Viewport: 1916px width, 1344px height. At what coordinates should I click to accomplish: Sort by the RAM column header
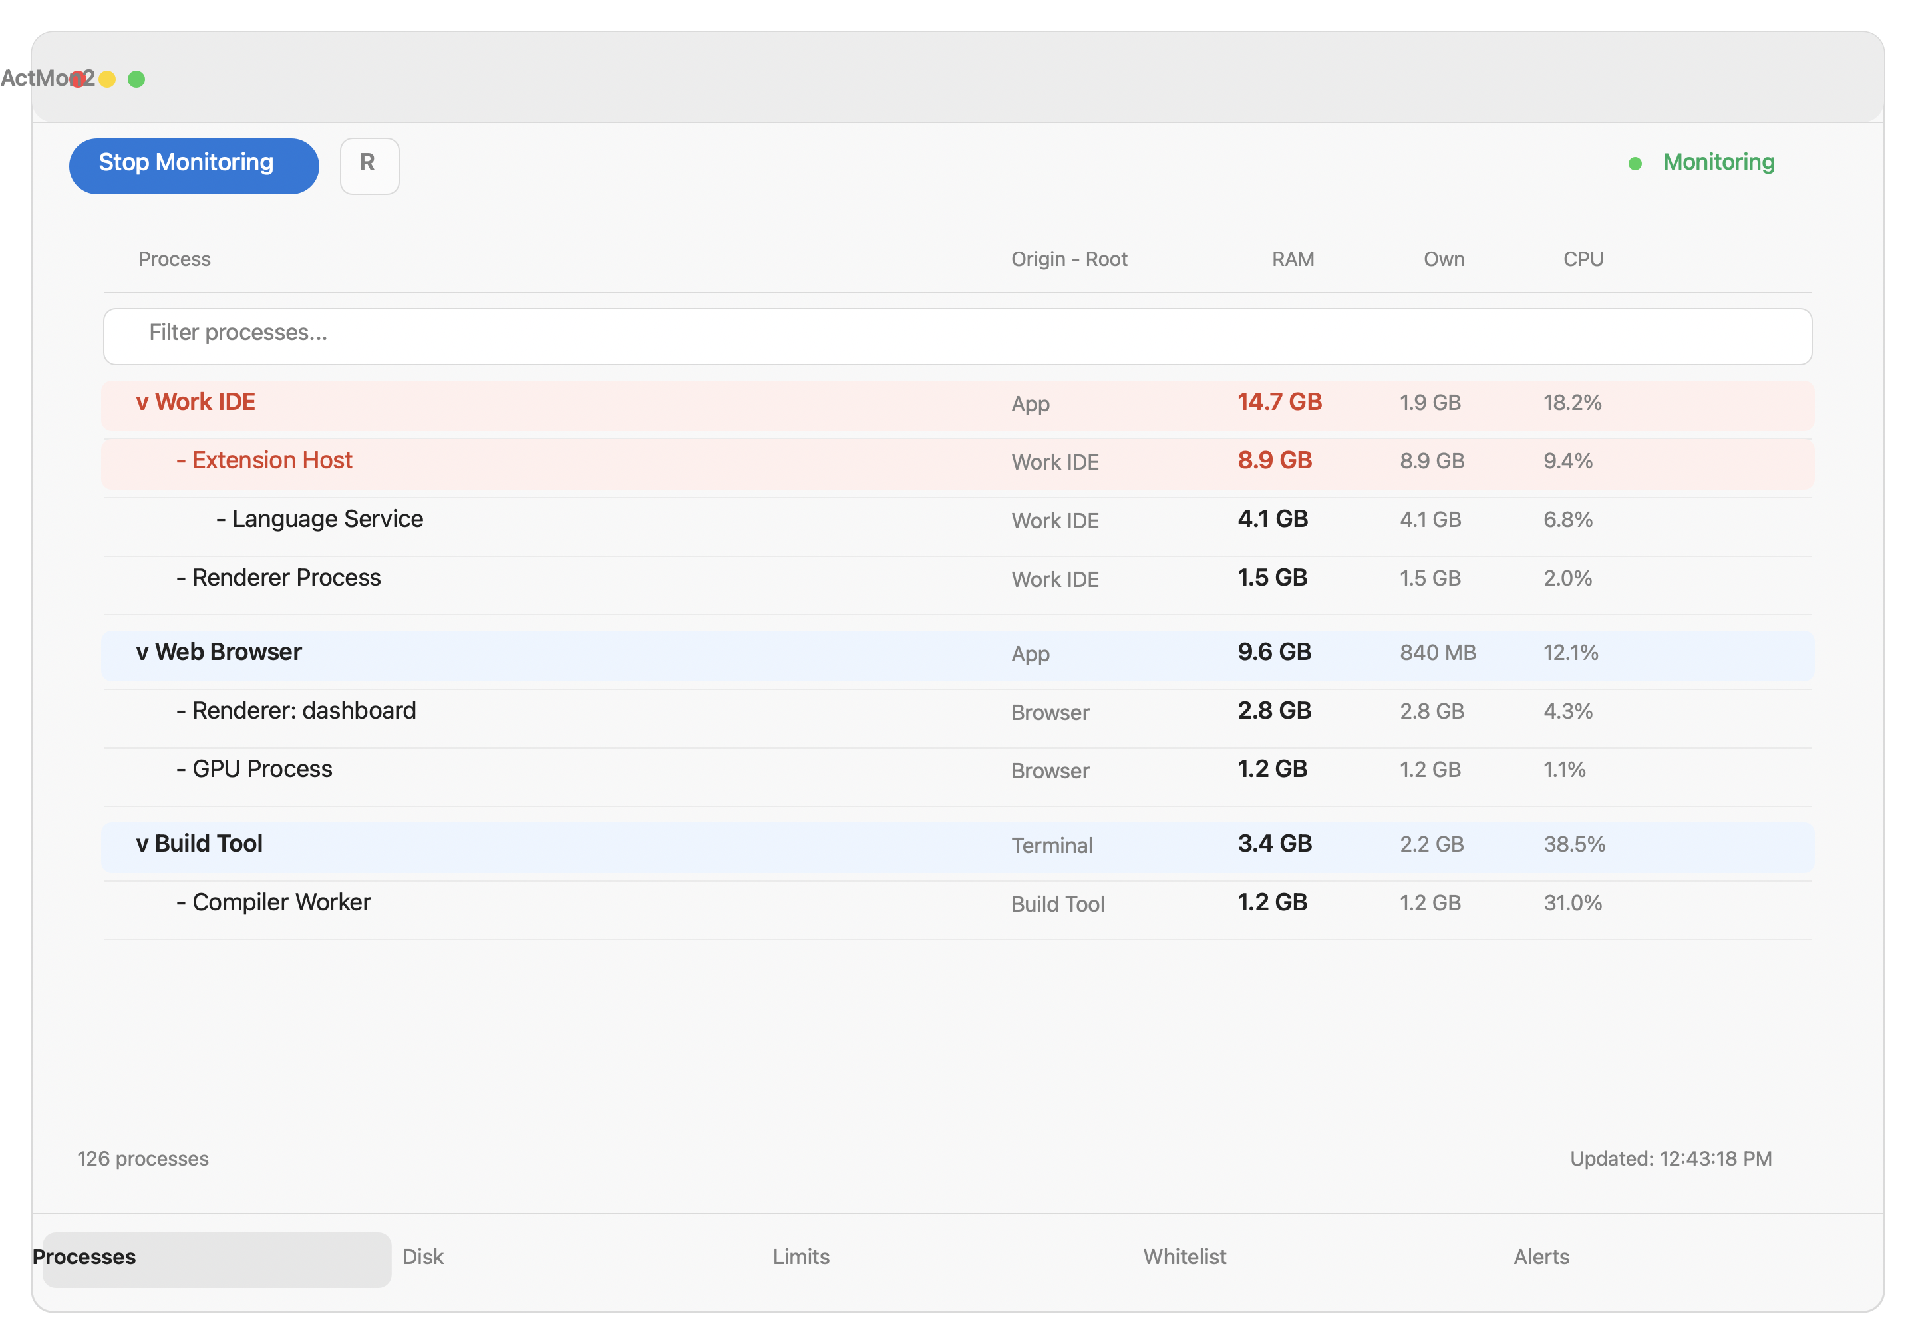(x=1293, y=259)
